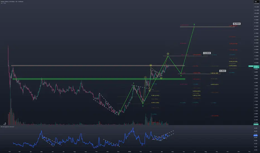Click the circled wave ii marker
Screen dimensions: 260x153
tap(150, 90)
